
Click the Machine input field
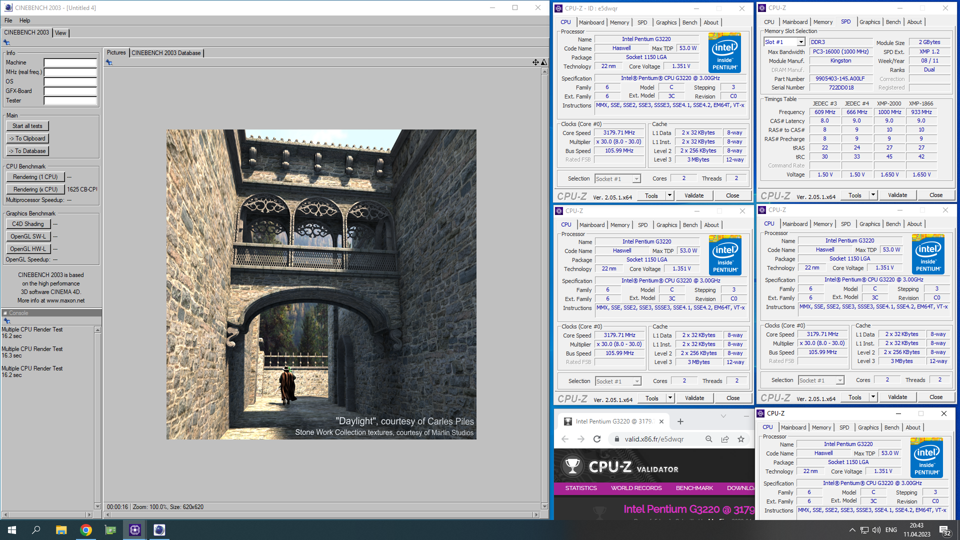[70, 62]
